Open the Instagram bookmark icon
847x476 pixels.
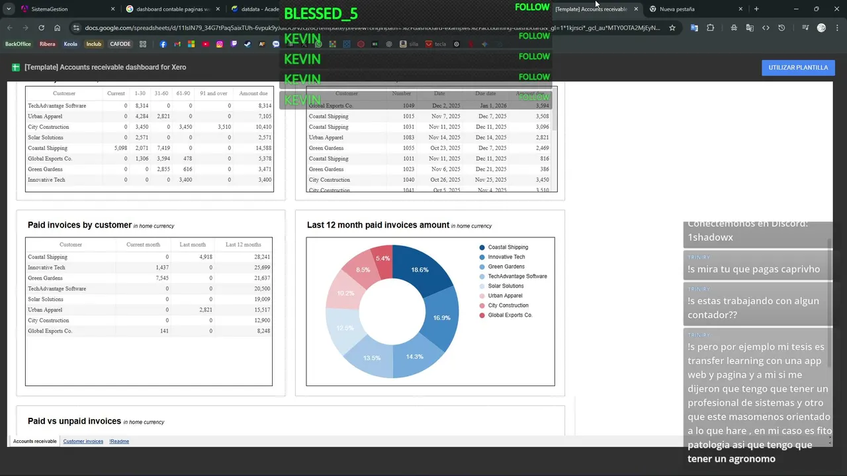219,44
